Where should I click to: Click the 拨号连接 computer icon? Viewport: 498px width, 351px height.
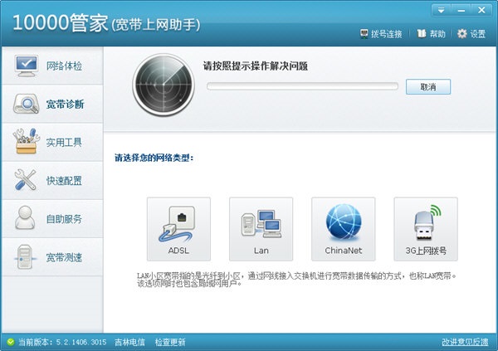(364, 33)
